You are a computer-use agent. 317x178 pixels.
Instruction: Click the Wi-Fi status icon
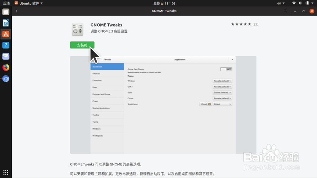294,3
